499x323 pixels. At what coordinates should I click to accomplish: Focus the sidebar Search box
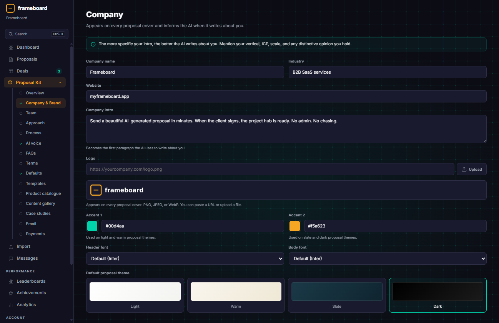tap(37, 34)
